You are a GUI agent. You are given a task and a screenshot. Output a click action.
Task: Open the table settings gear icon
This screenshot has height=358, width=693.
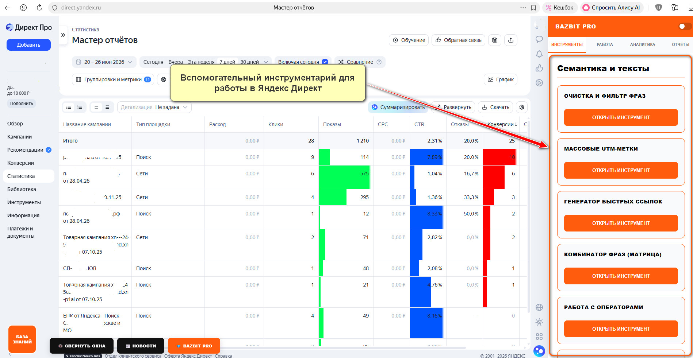click(522, 107)
